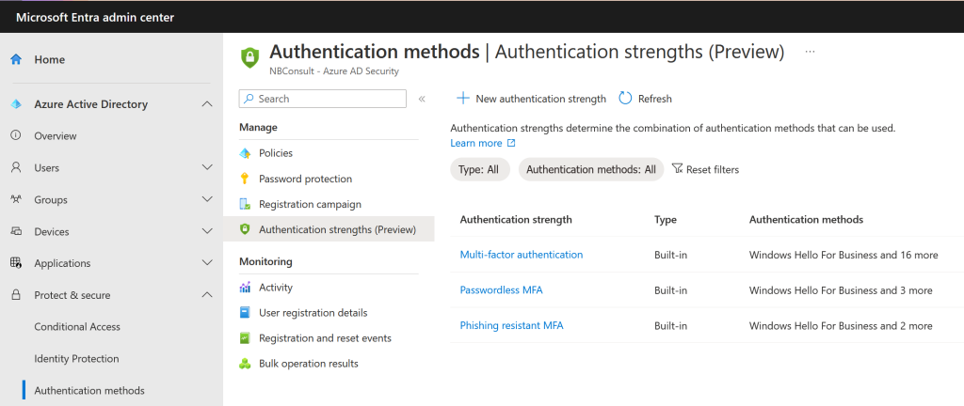Open the ellipsis more options menu
964x406 pixels.
click(x=810, y=52)
